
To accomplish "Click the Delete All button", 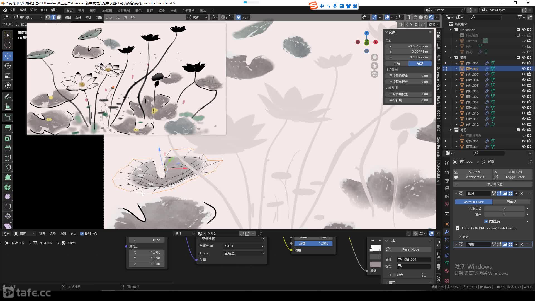I will (x=512, y=172).
